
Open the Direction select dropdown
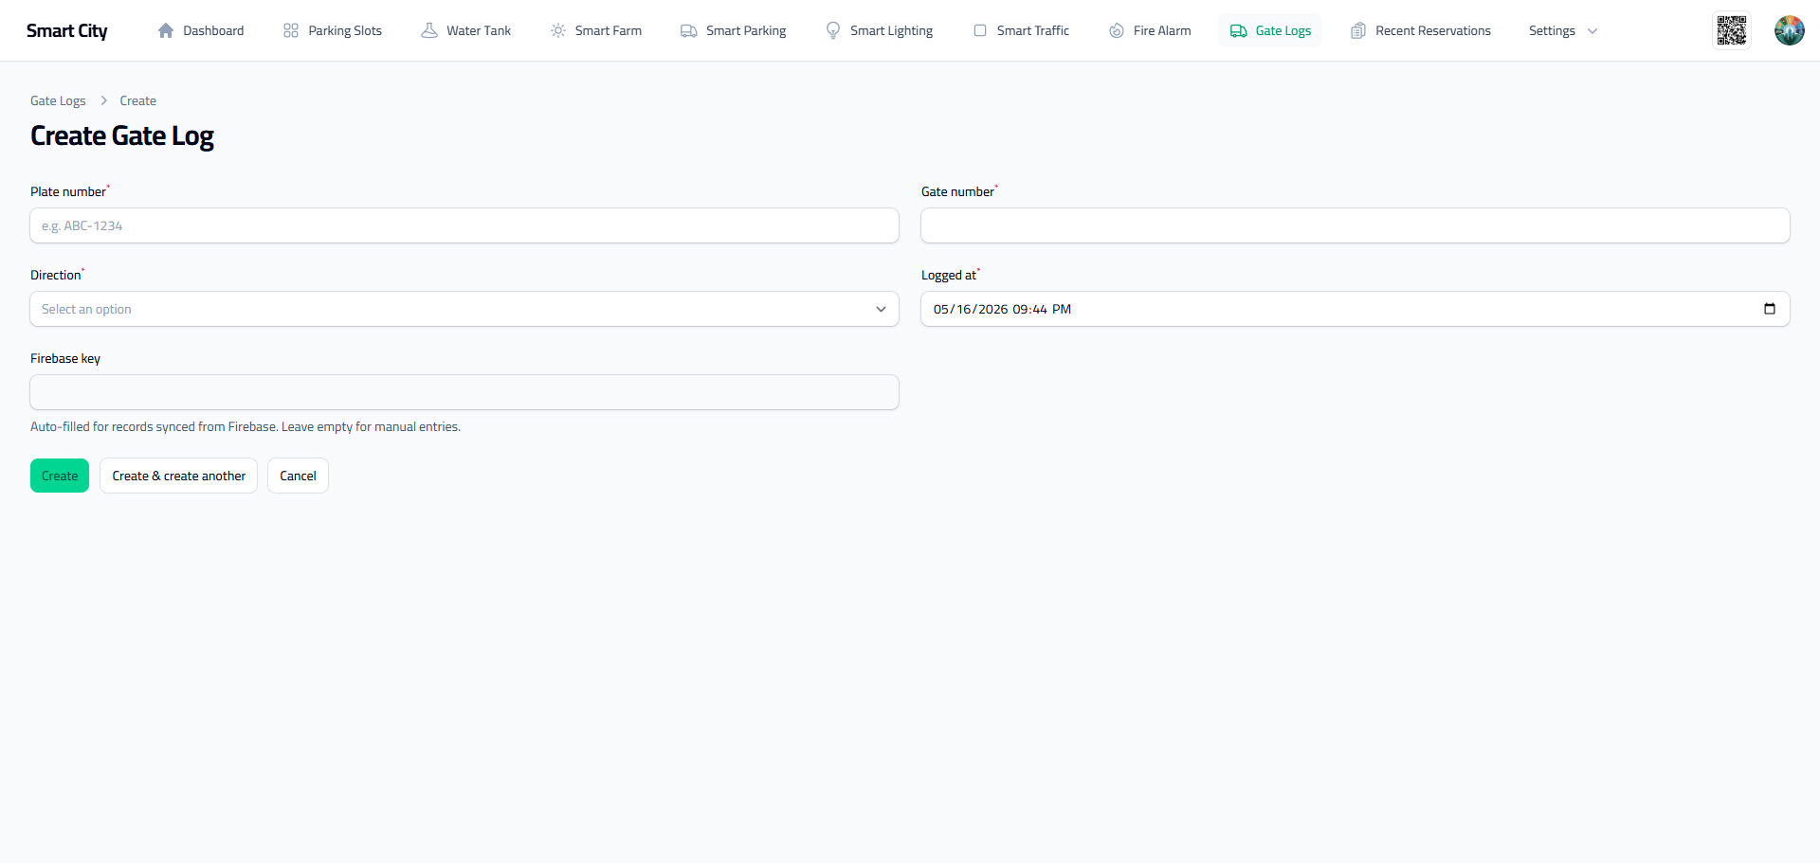coord(464,309)
